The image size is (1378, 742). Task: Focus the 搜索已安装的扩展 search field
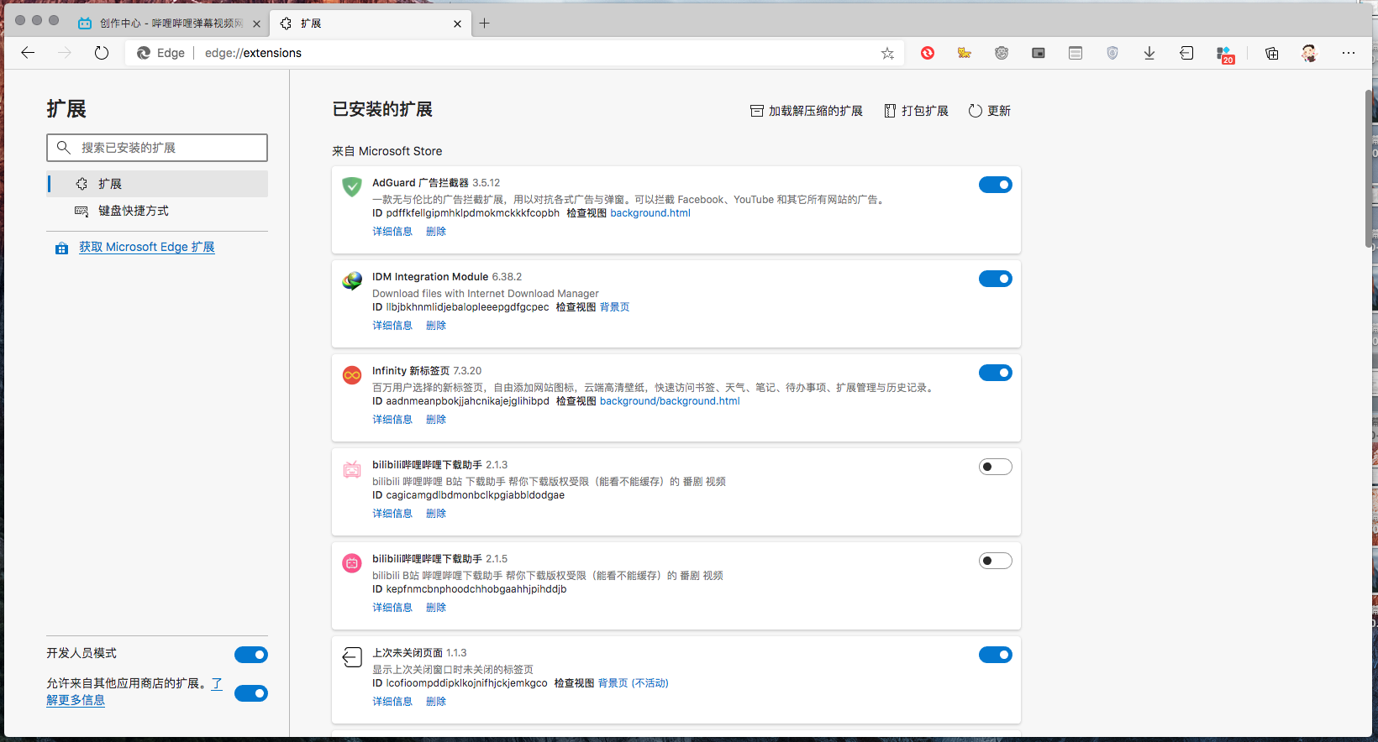tap(157, 148)
